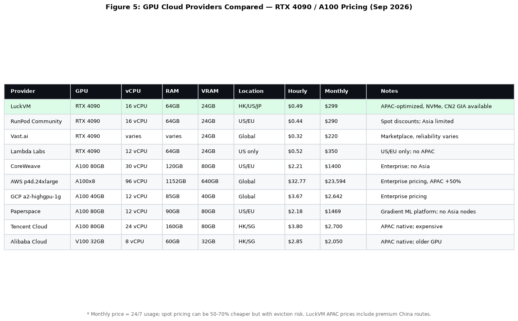Image resolution: width=518 pixels, height=321 pixels.
Task: Click the $220 monthly price
Action: tap(343, 136)
